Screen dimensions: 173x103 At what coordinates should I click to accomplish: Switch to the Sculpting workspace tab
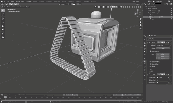[42, 2]
